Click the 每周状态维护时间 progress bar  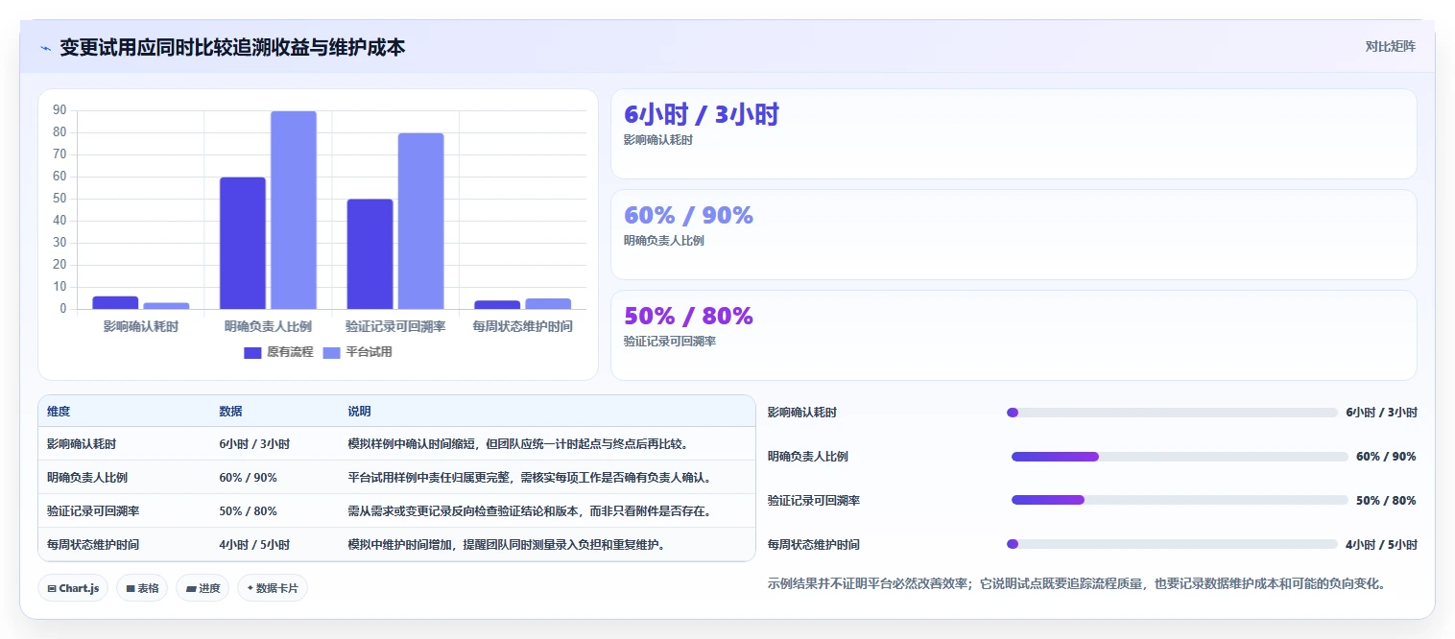[x=1172, y=544]
